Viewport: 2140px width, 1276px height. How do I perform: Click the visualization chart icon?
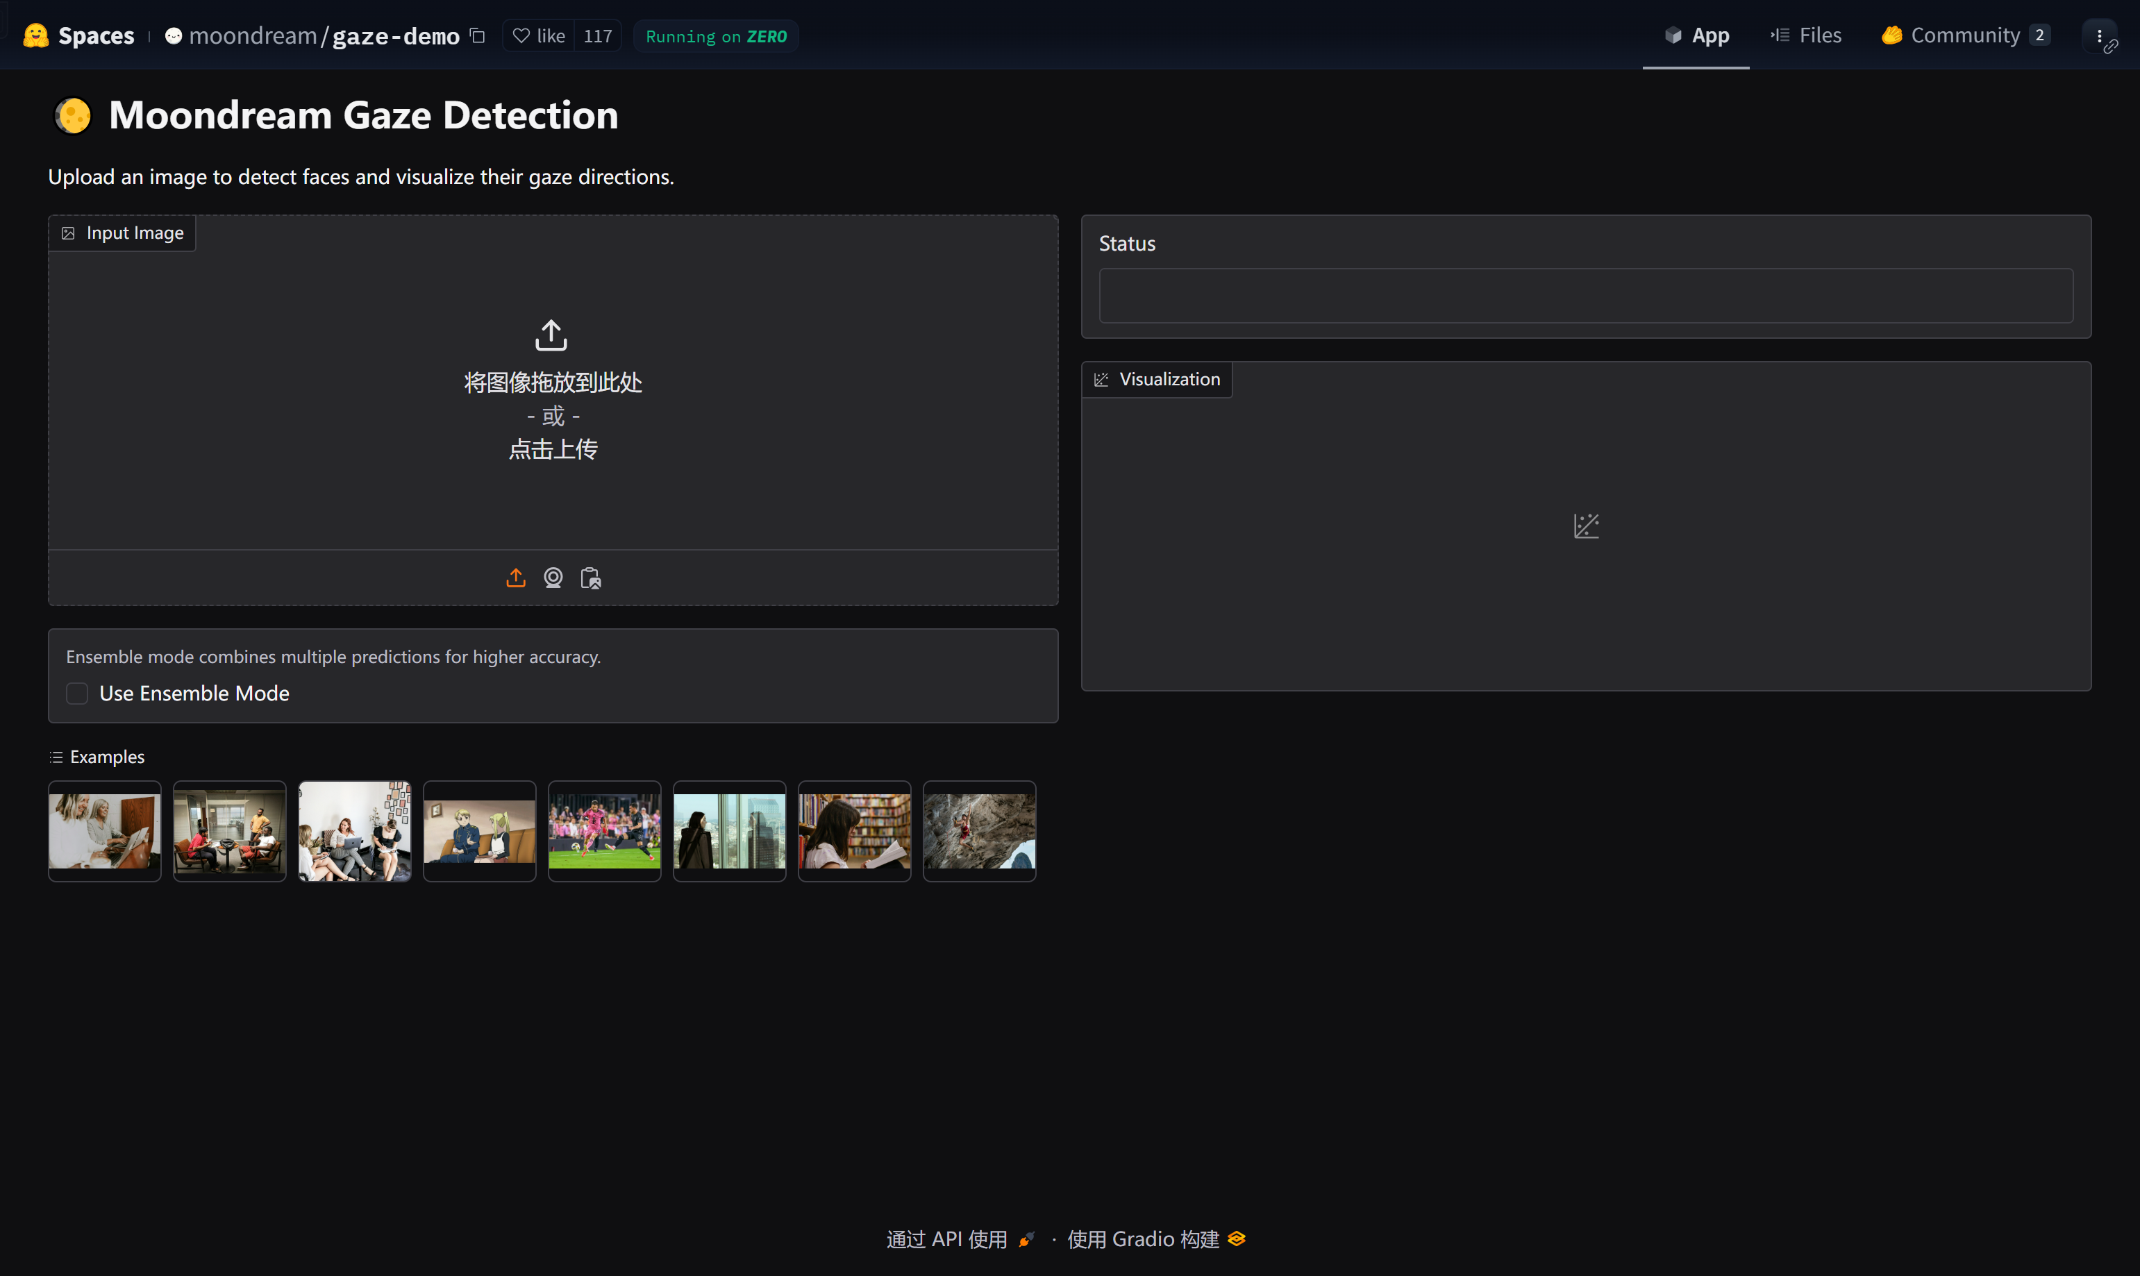[x=1586, y=526]
